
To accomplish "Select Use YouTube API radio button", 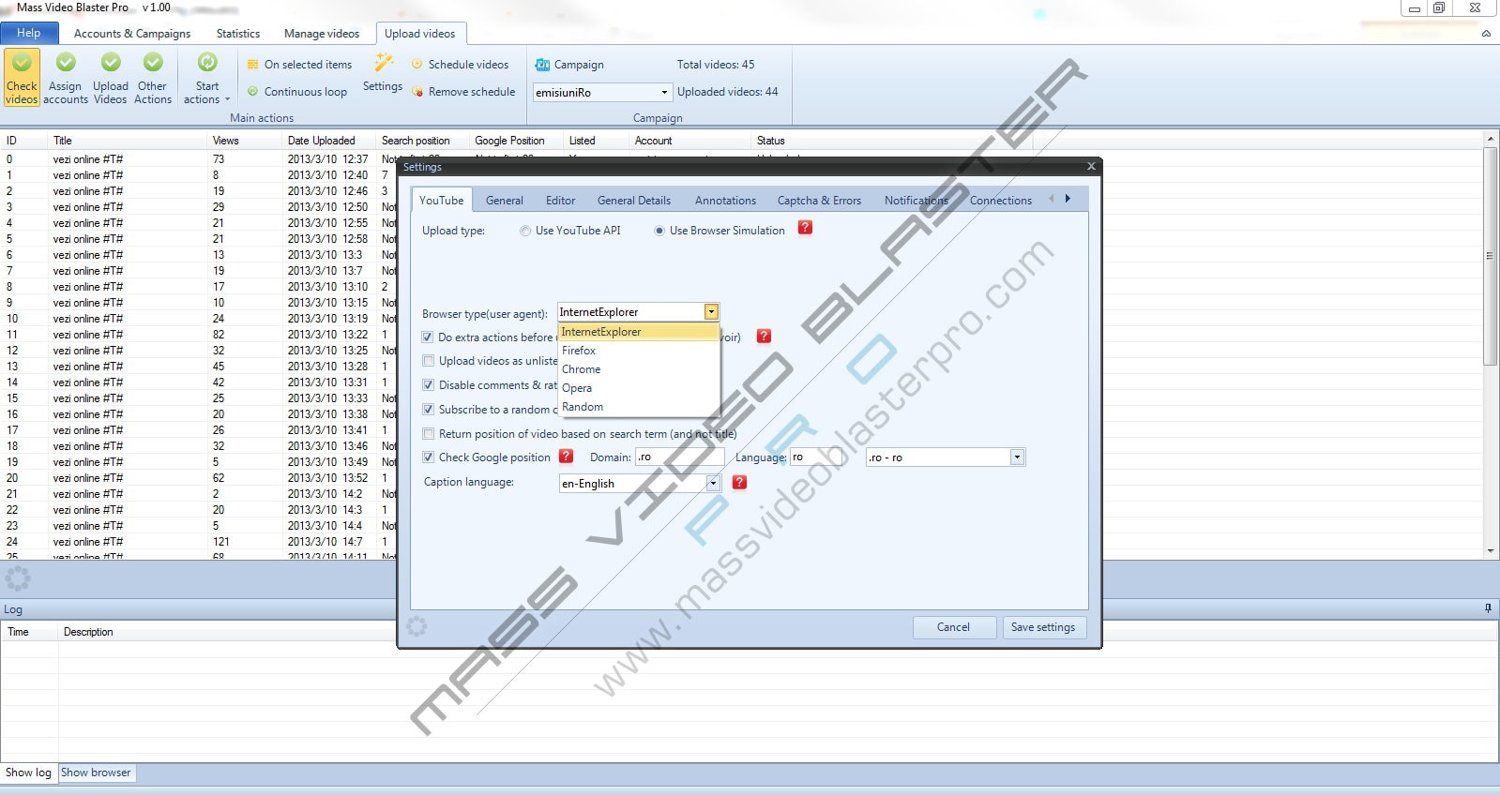I will click(525, 231).
